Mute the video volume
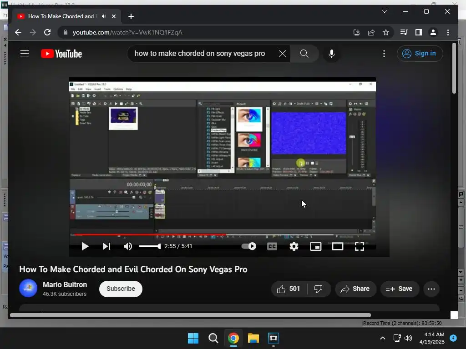This screenshot has width=466, height=349. click(127, 246)
